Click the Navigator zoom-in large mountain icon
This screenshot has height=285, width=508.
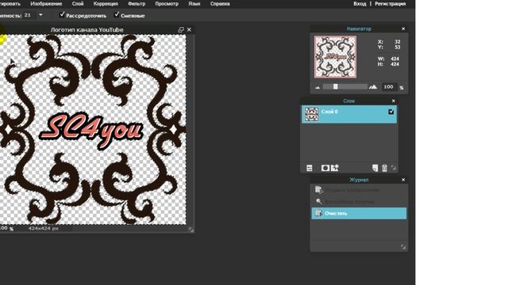click(x=373, y=86)
